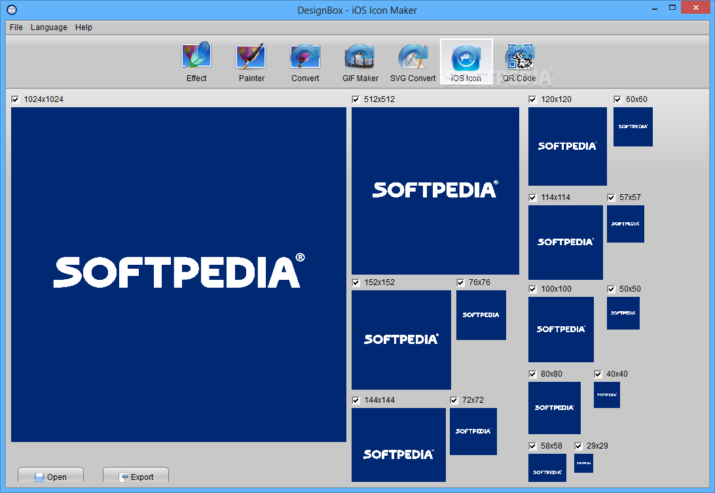715x493 pixels.
Task: Toggle the 114x114 checkbox
Action: pyautogui.click(x=532, y=197)
